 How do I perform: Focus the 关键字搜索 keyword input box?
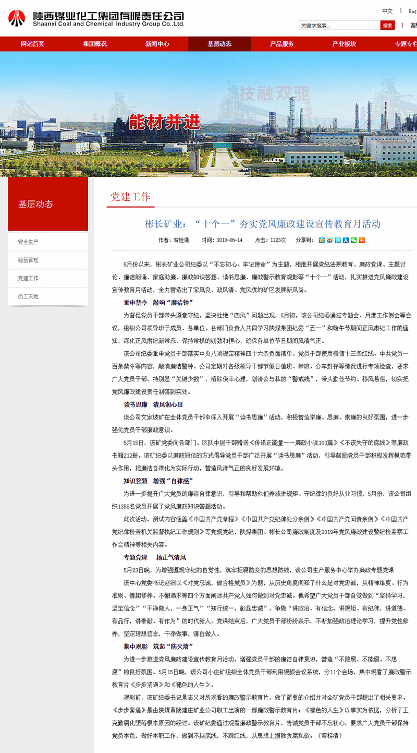[x=339, y=25]
